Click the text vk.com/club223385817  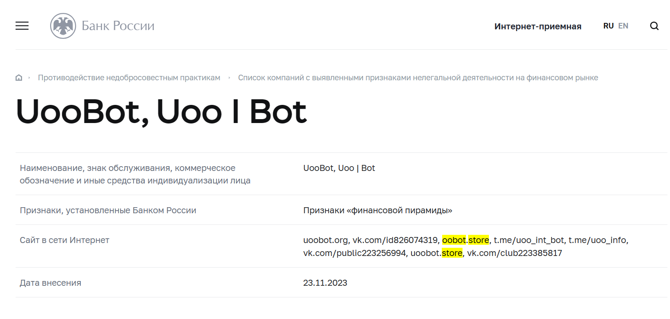point(514,253)
